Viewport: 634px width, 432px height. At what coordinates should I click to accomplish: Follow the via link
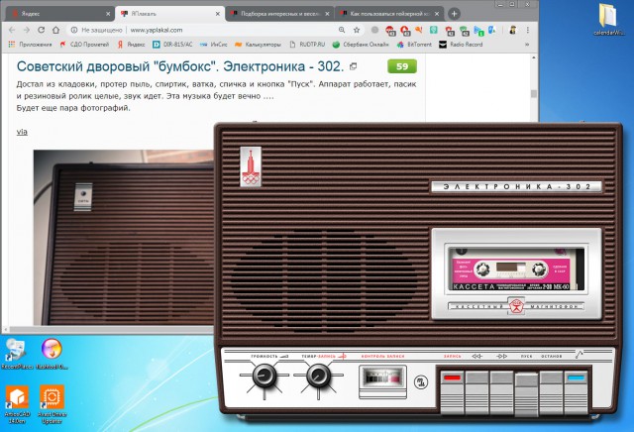tap(22, 132)
